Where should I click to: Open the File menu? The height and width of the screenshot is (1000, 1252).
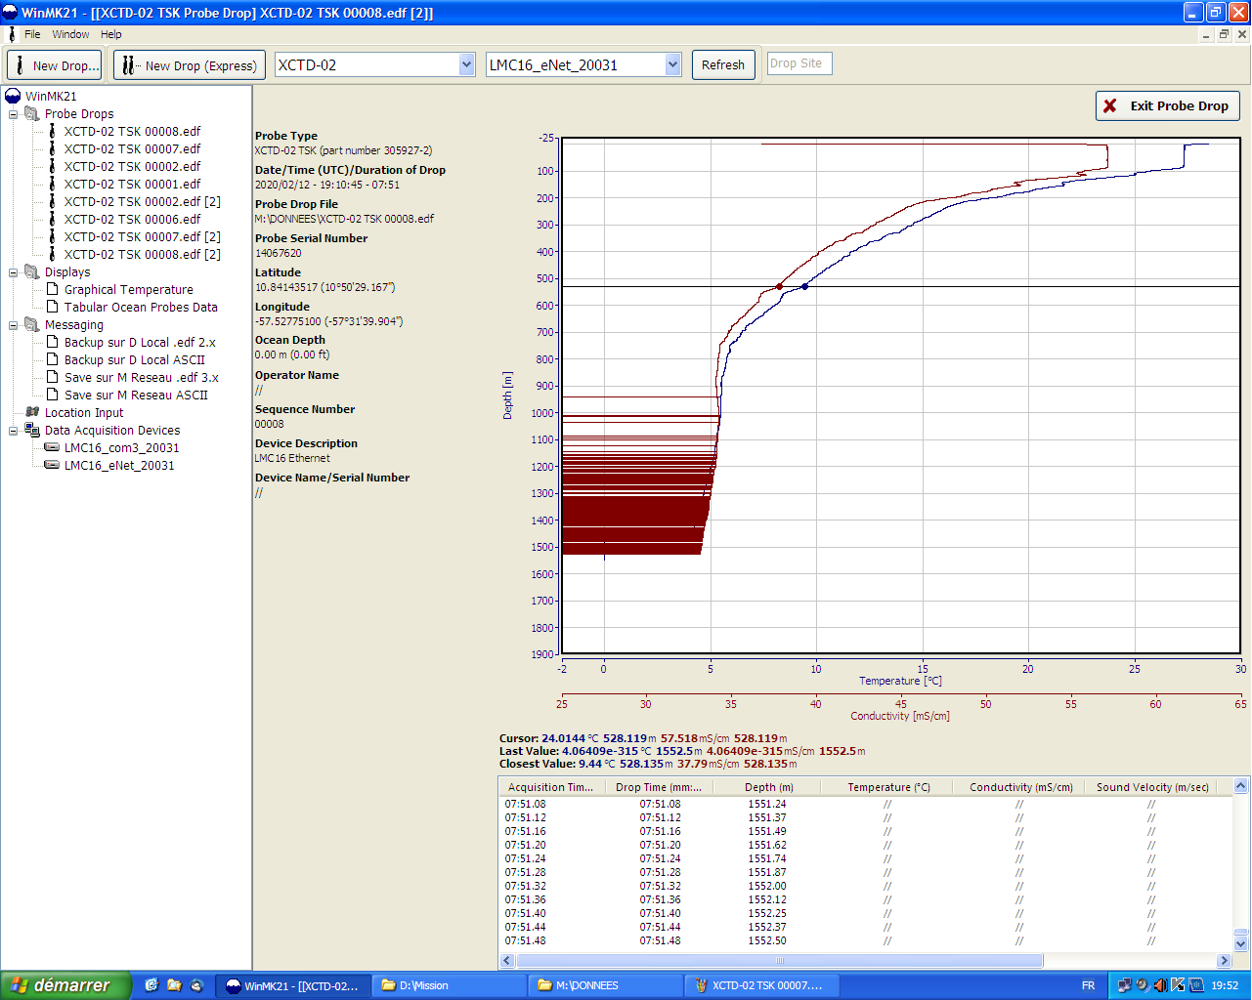tap(32, 34)
